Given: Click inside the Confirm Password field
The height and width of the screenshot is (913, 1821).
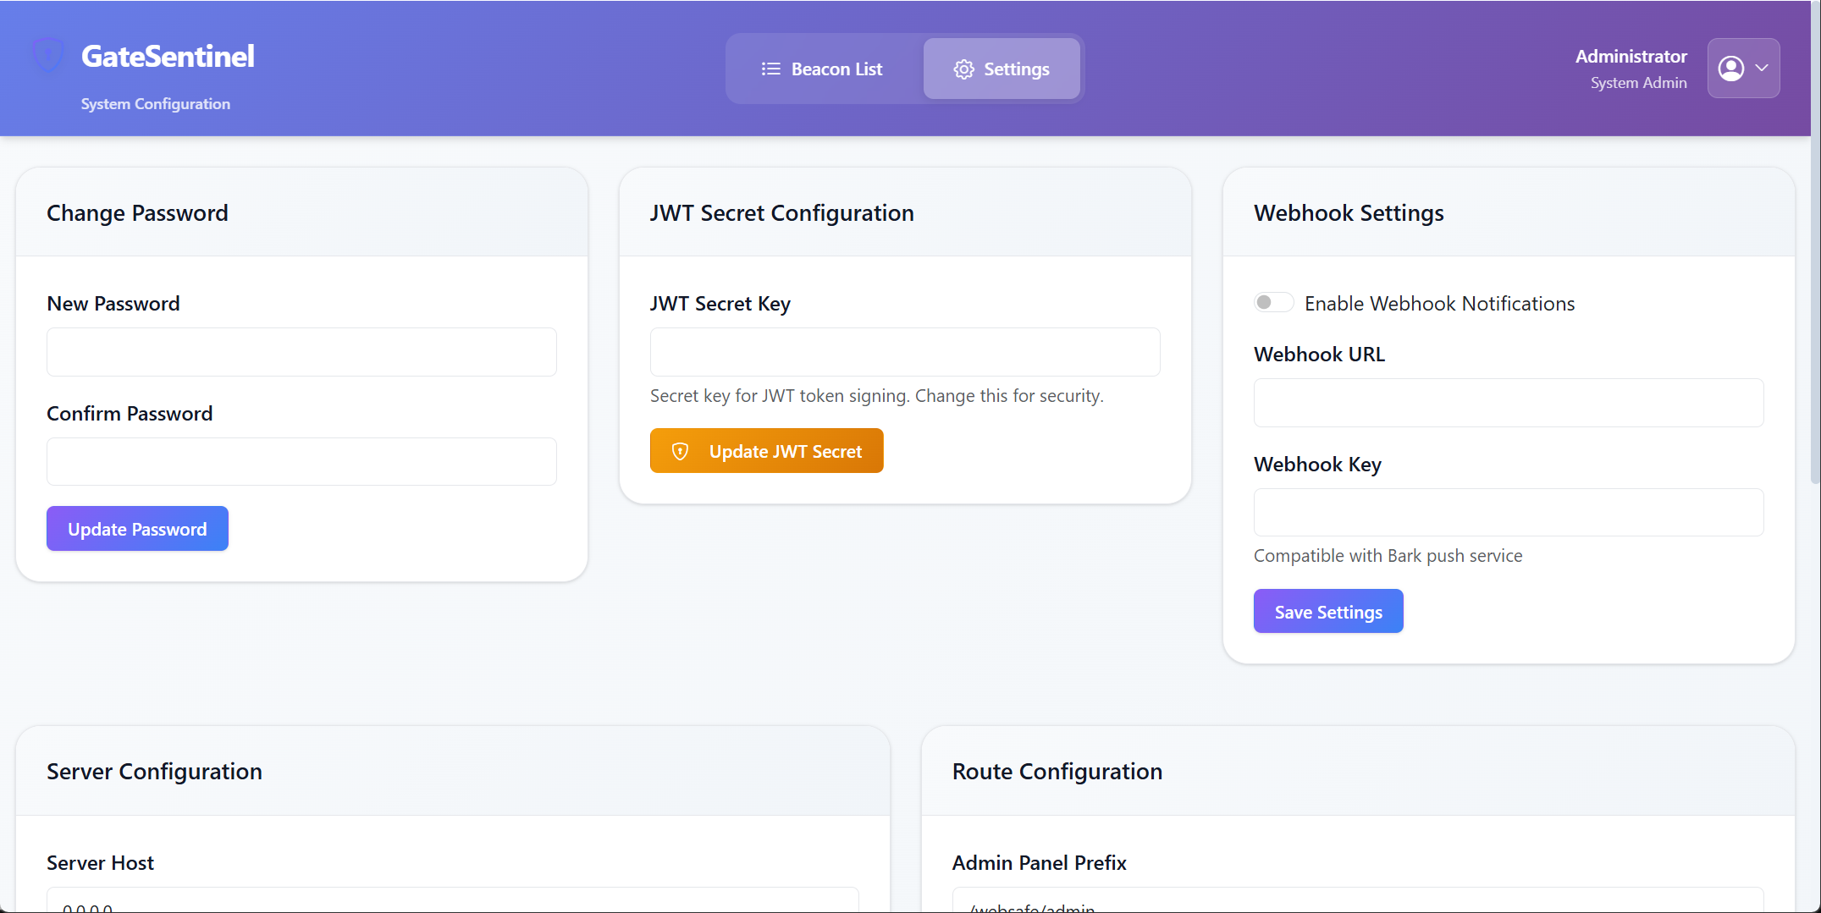Looking at the screenshot, I should (301, 461).
